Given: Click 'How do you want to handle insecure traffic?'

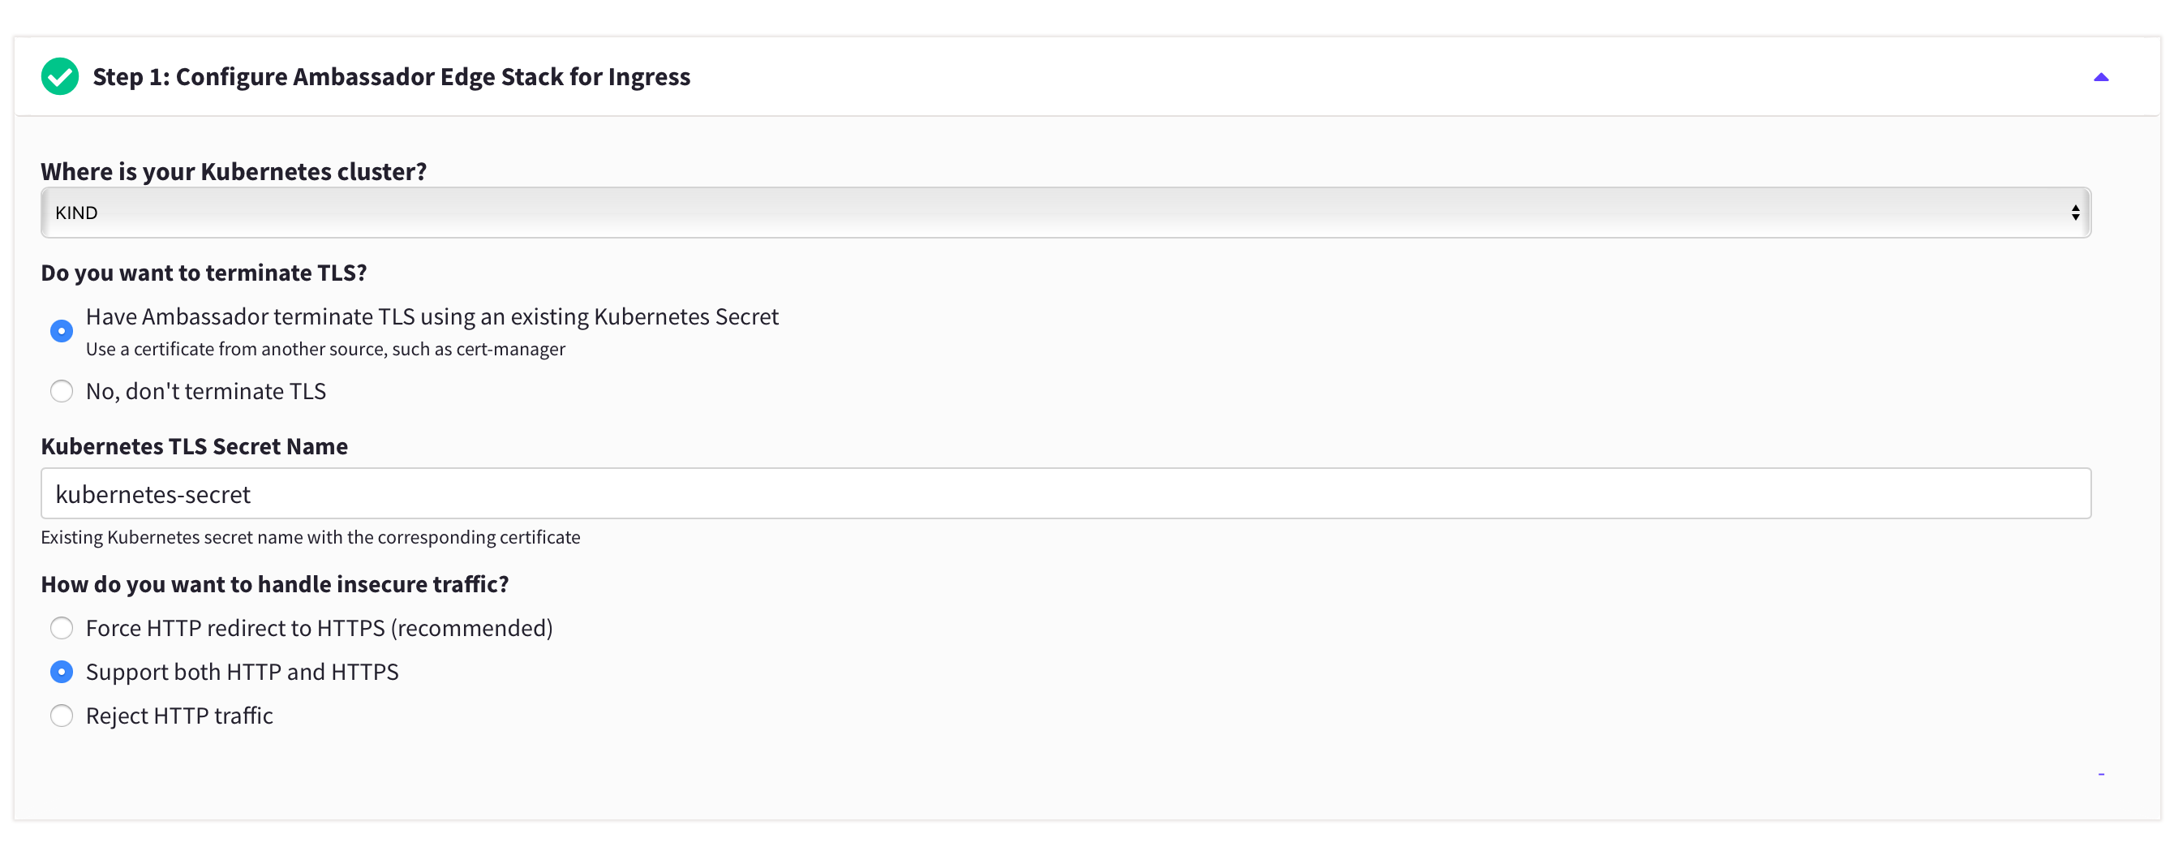Looking at the screenshot, I should click(x=275, y=583).
